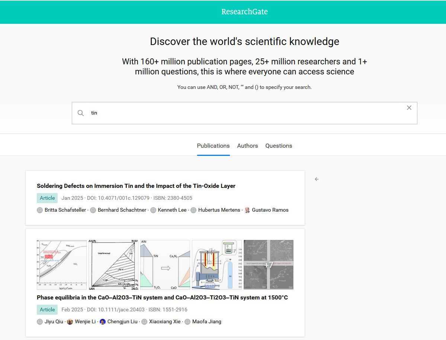Open the triangular ternary diagram thumbnail
The height and width of the screenshot is (340, 446).
coord(113,265)
